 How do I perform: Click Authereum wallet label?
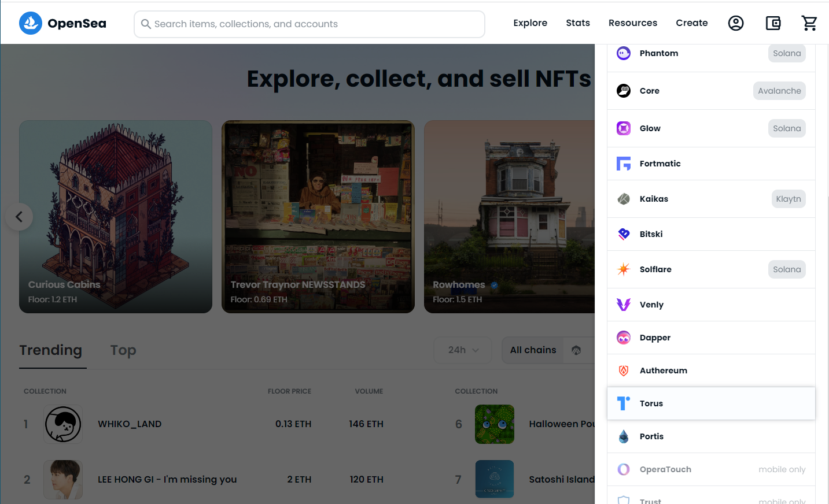664,370
